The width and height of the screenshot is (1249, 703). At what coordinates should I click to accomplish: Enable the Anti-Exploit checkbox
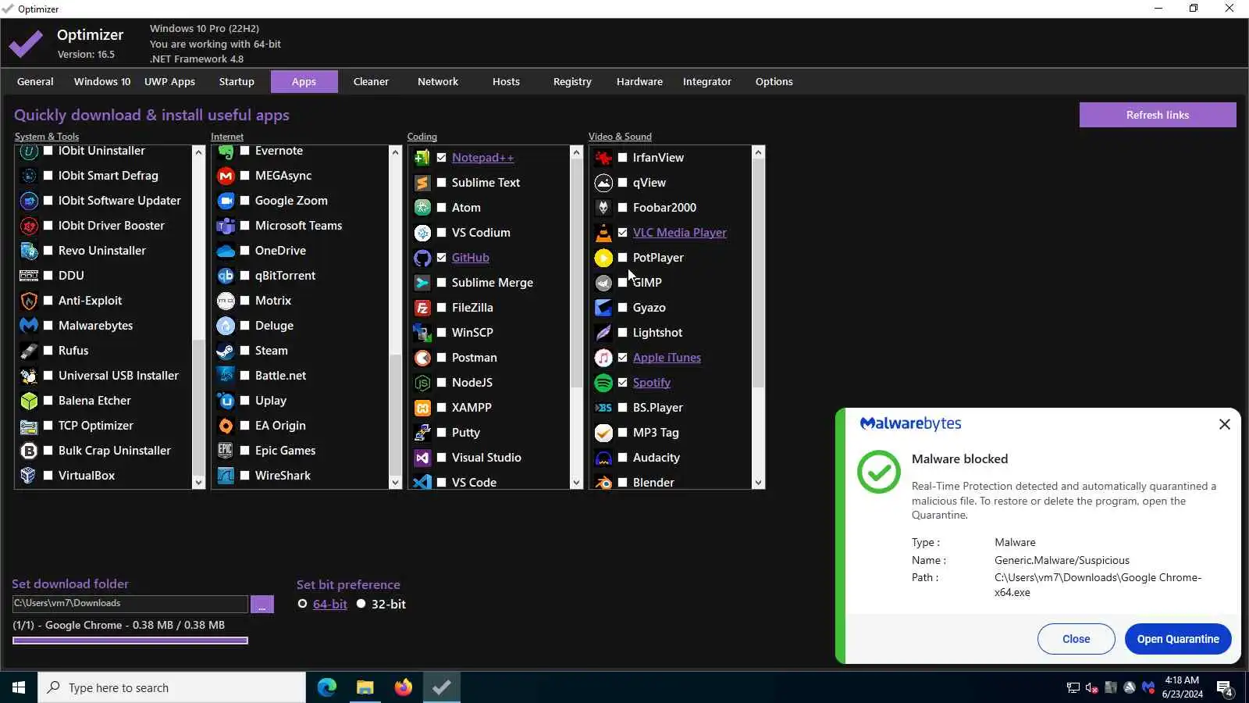[x=48, y=301]
